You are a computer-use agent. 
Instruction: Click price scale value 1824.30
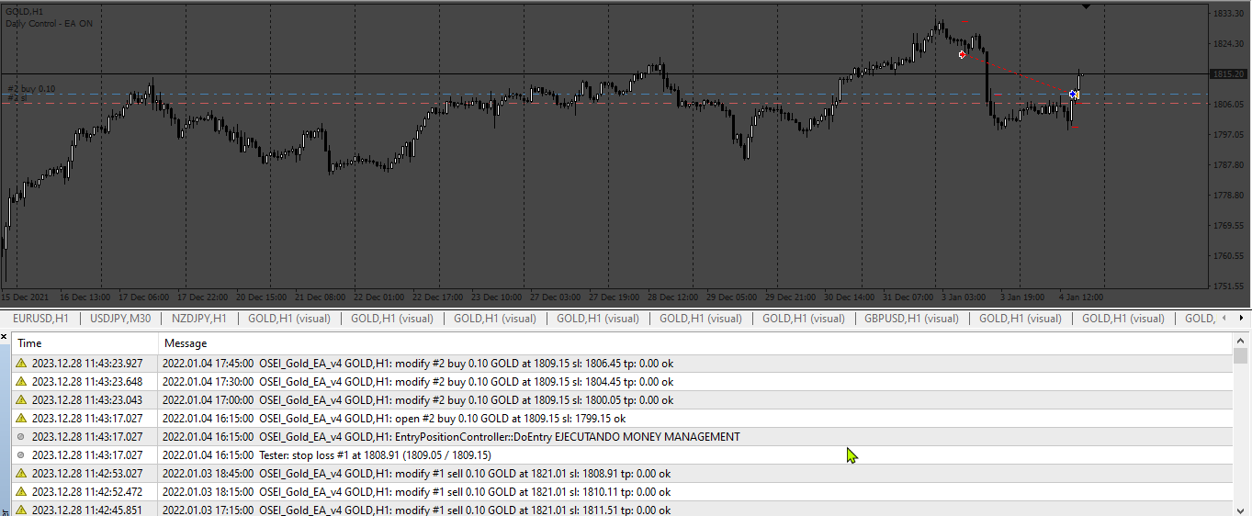coord(1227,44)
